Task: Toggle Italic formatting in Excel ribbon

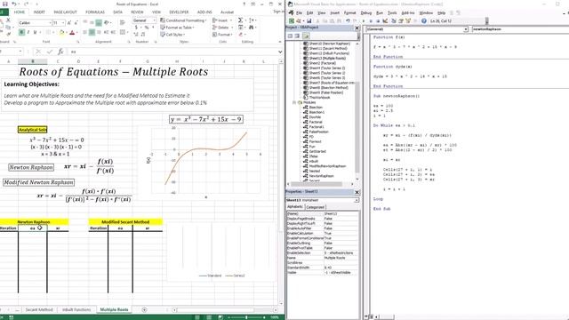Action: [28, 32]
